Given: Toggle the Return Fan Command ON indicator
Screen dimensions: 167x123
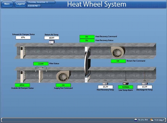Looking at the screenshot, I should [118, 61].
